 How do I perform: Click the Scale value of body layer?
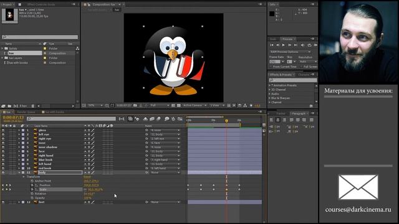point(95,189)
